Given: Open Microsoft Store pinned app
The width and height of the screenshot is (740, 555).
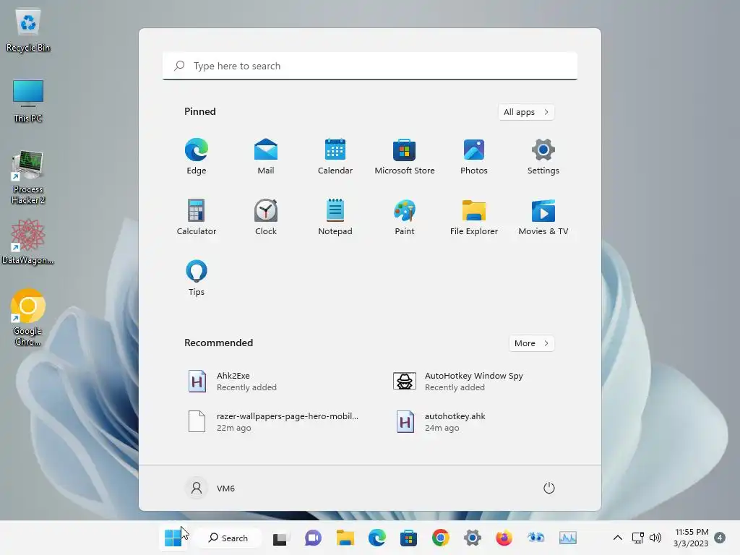Looking at the screenshot, I should pyautogui.click(x=405, y=157).
